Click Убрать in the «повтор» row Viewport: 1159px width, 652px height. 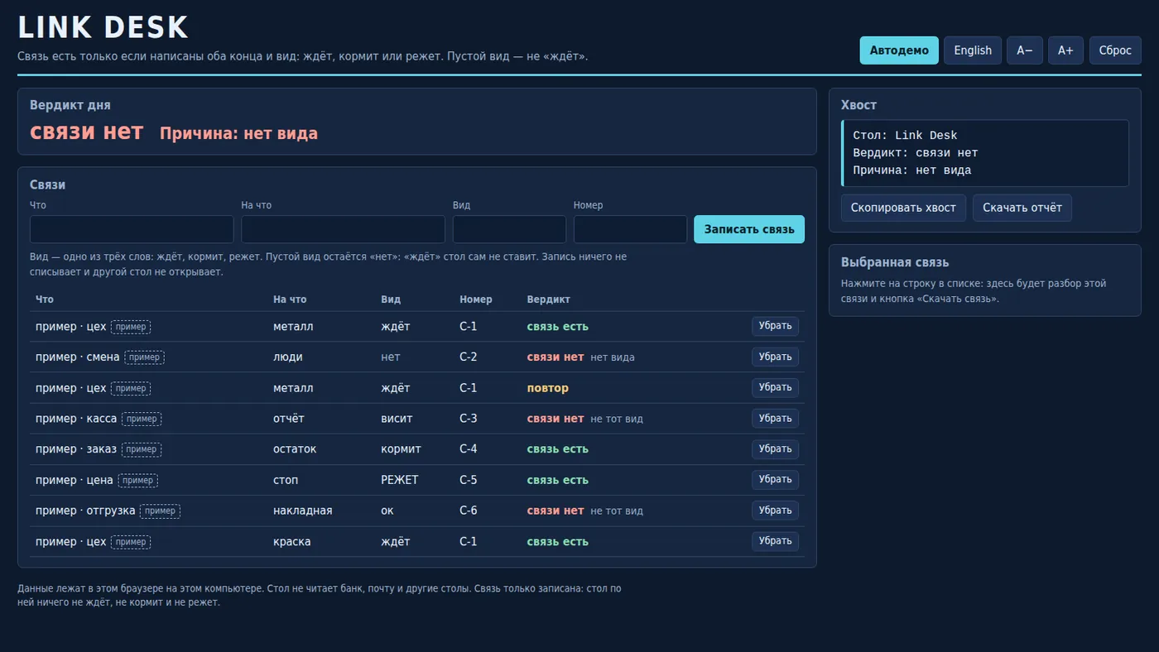point(776,388)
